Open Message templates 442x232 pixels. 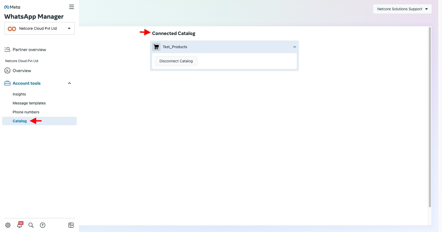pyautogui.click(x=29, y=103)
